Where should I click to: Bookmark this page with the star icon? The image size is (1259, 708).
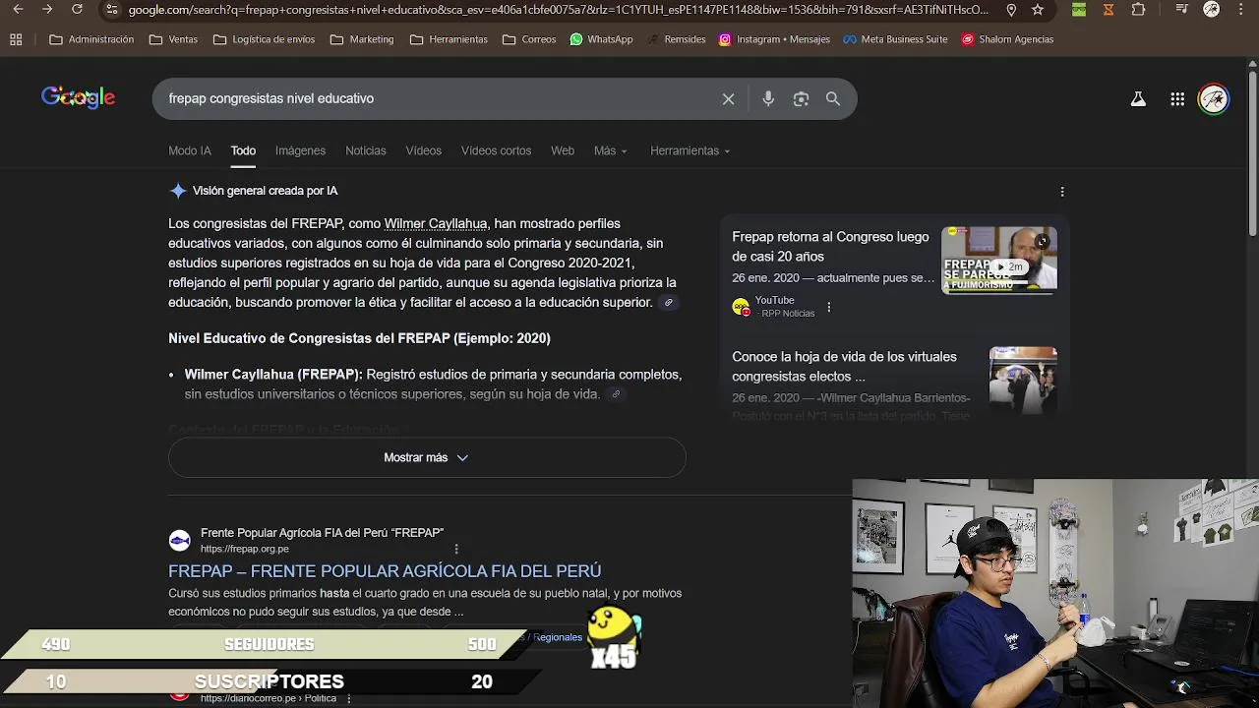1038,10
